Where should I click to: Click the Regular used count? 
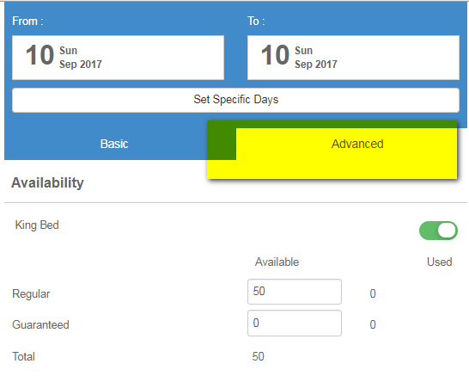click(x=373, y=293)
